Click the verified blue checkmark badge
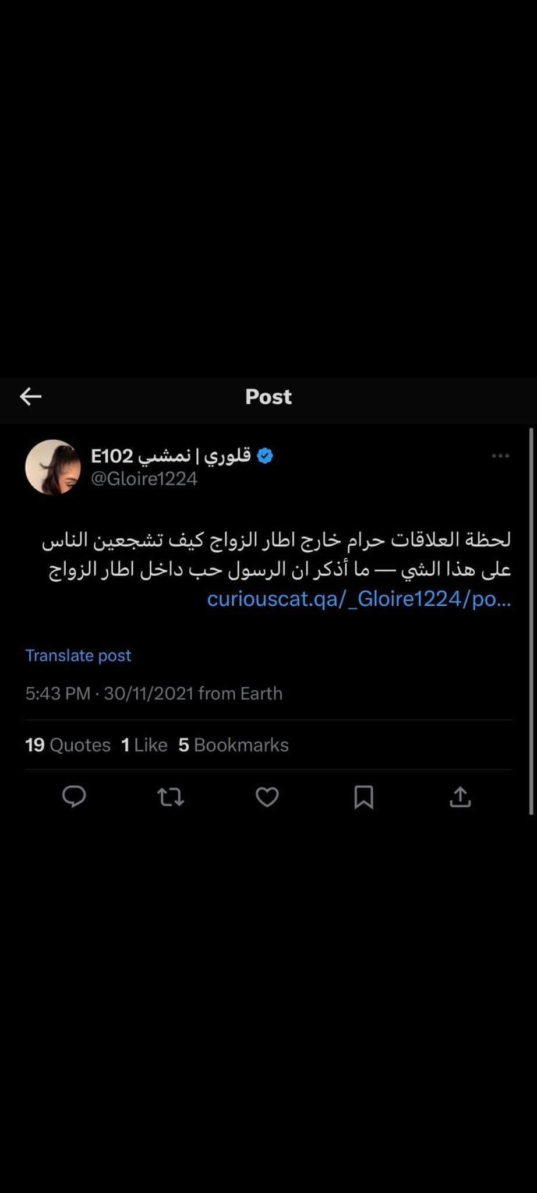537x1193 pixels. [x=266, y=456]
